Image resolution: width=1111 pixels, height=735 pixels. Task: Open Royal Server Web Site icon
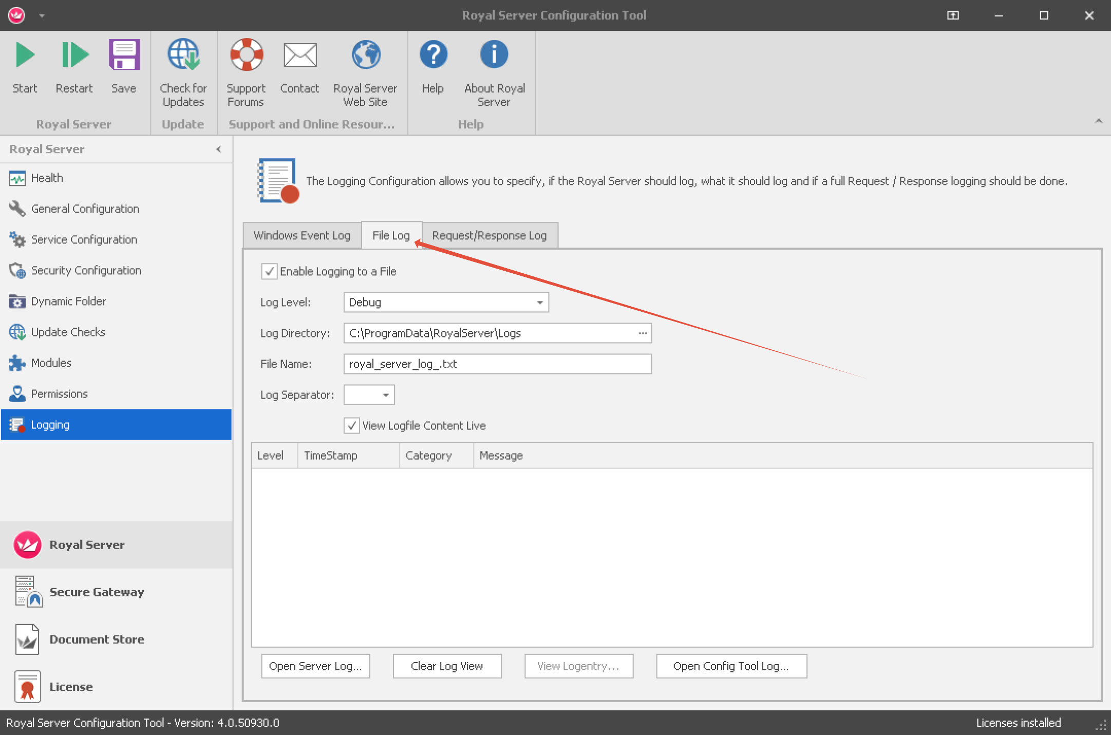pyautogui.click(x=365, y=55)
